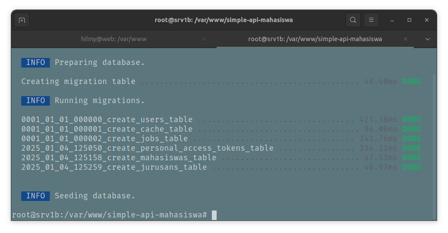This screenshot has height=233, width=448.
Task: Click the 94.06ms duration value
Action: coord(380,129)
